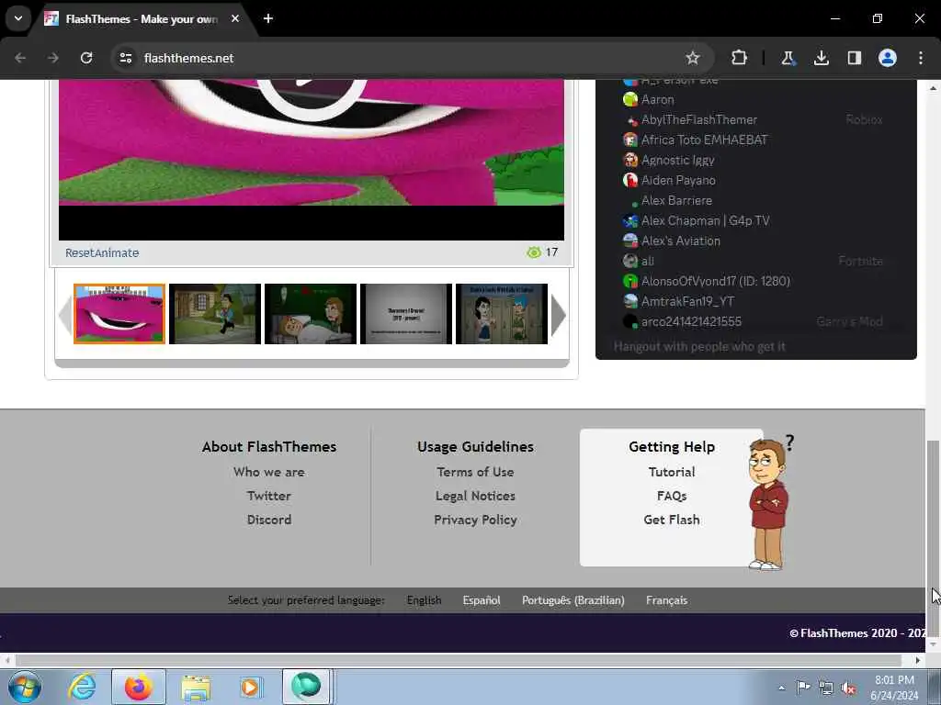The image size is (941, 705).
Task: Select the sleeping character video thumbnail
Action: point(311,314)
